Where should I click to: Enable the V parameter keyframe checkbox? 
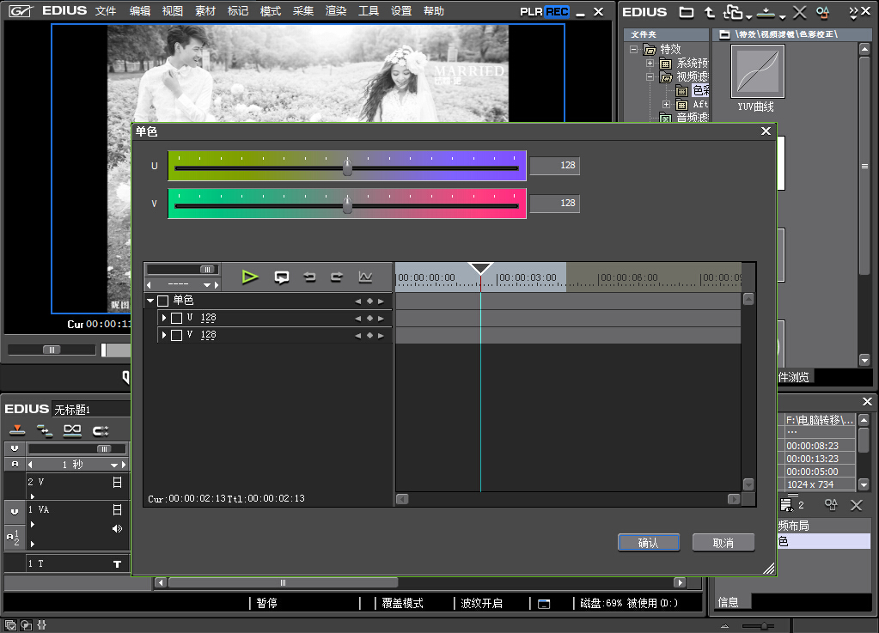click(x=176, y=335)
